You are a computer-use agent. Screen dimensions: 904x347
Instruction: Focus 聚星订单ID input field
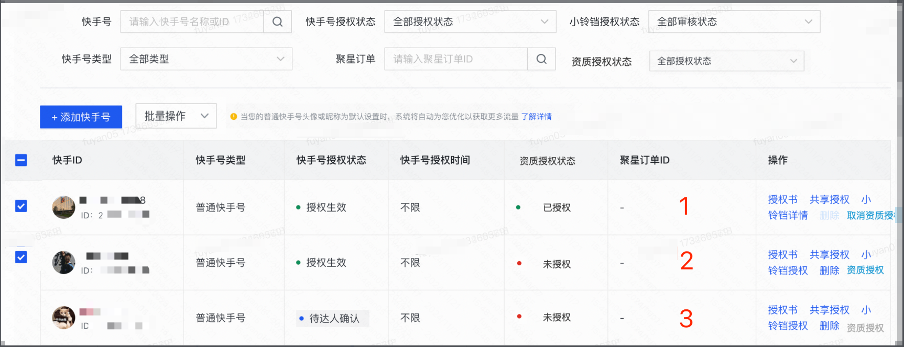click(x=456, y=59)
